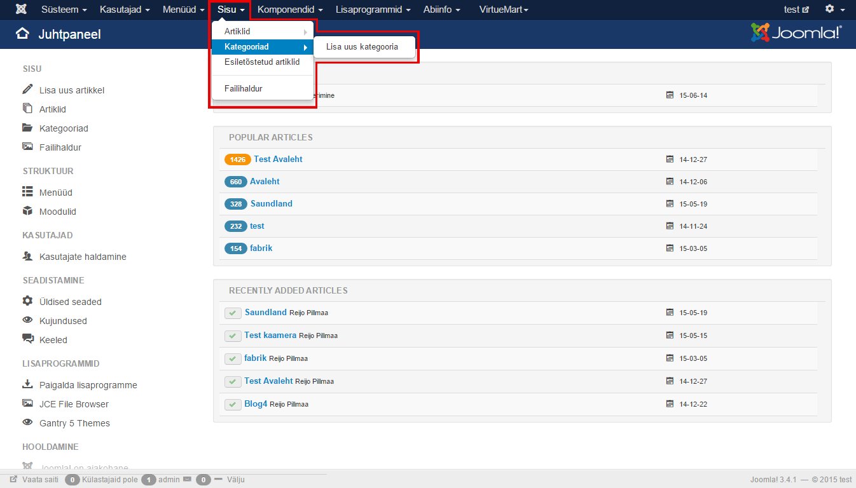Viewport: 856px width, 488px height.
Task: Click the POPULAR ARTICLES heading
Action: click(x=271, y=137)
